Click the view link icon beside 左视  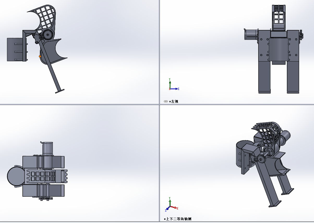point(166,102)
